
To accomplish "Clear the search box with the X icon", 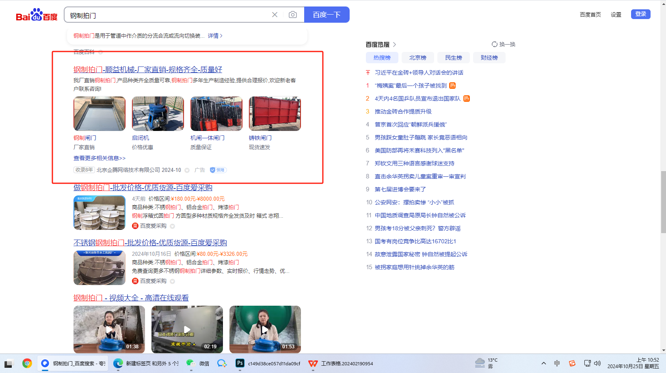I will tap(275, 15).
